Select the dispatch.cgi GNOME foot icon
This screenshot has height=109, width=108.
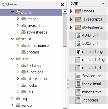tap(78, 52)
